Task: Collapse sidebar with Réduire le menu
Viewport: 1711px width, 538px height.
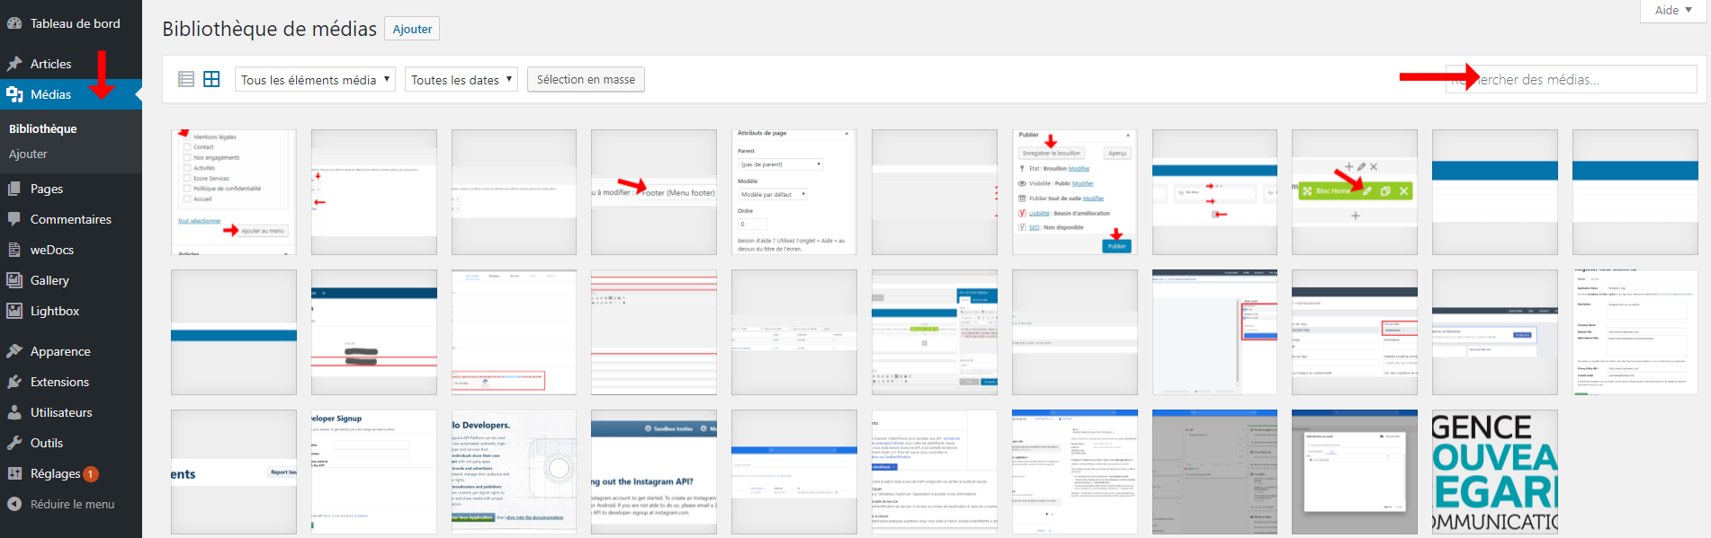Action: click(x=61, y=504)
